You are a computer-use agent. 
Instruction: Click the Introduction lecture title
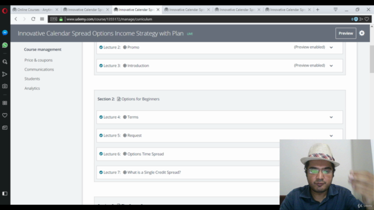tap(138, 65)
